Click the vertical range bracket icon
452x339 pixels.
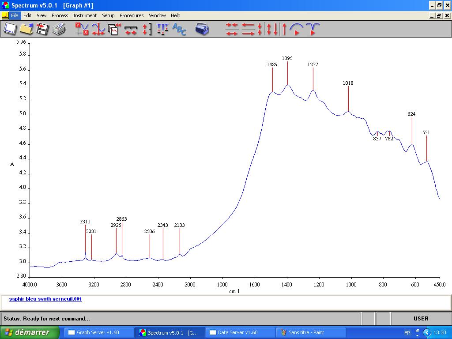tap(147, 29)
